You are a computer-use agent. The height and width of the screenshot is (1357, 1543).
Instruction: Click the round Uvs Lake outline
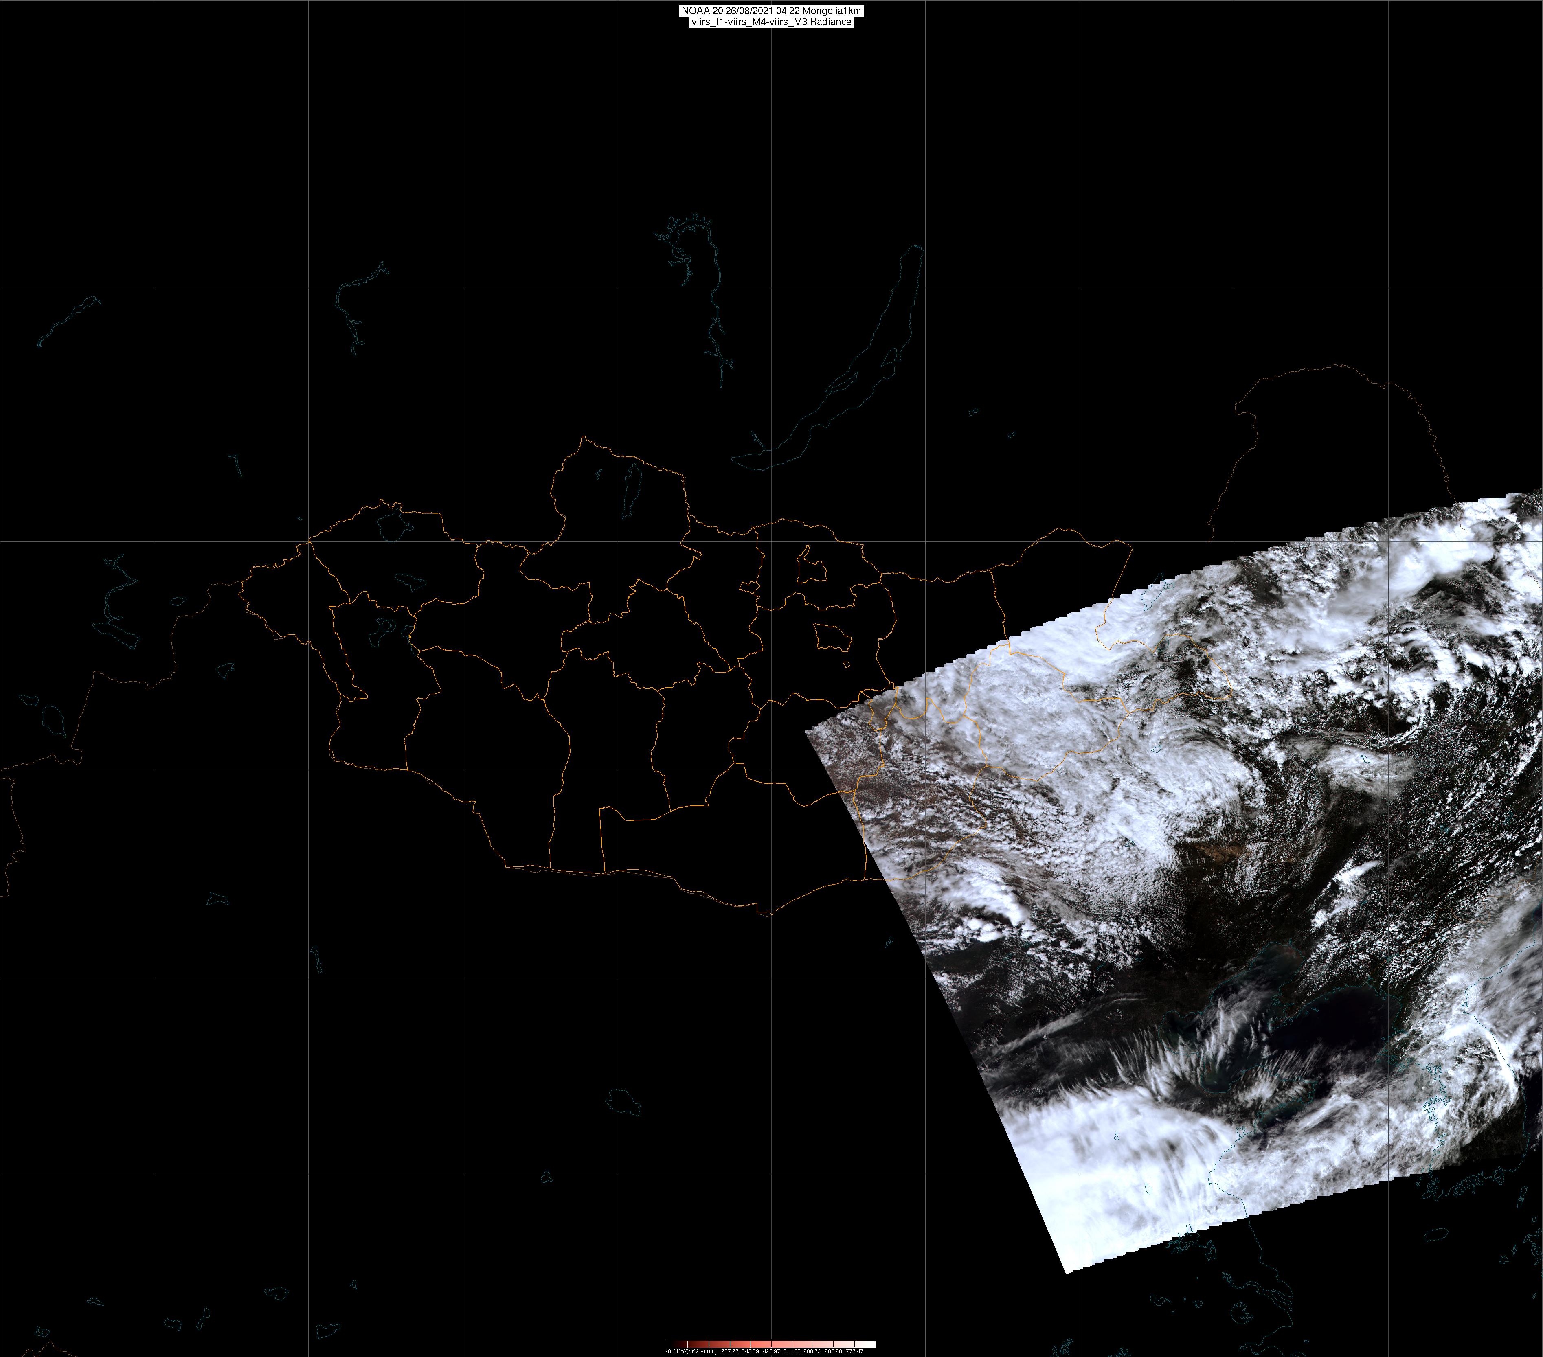[x=391, y=526]
